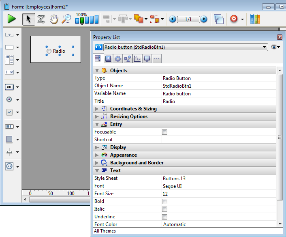
Task: Pick the radio button object tool
Action: (9, 99)
